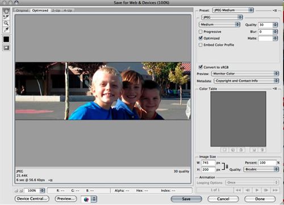Open the download speed menu icon
The width and height of the screenshot is (284, 205).
[50, 180]
